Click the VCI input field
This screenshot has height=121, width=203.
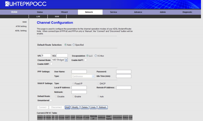coord(62,56)
